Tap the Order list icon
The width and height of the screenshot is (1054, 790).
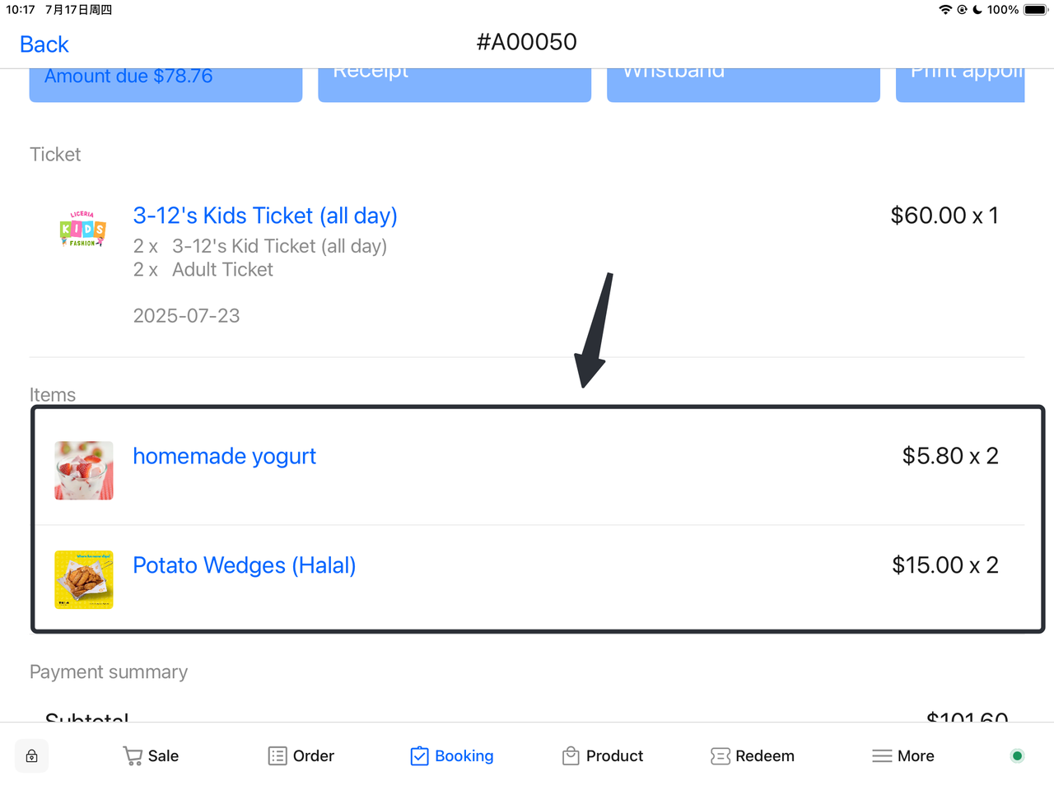click(277, 756)
